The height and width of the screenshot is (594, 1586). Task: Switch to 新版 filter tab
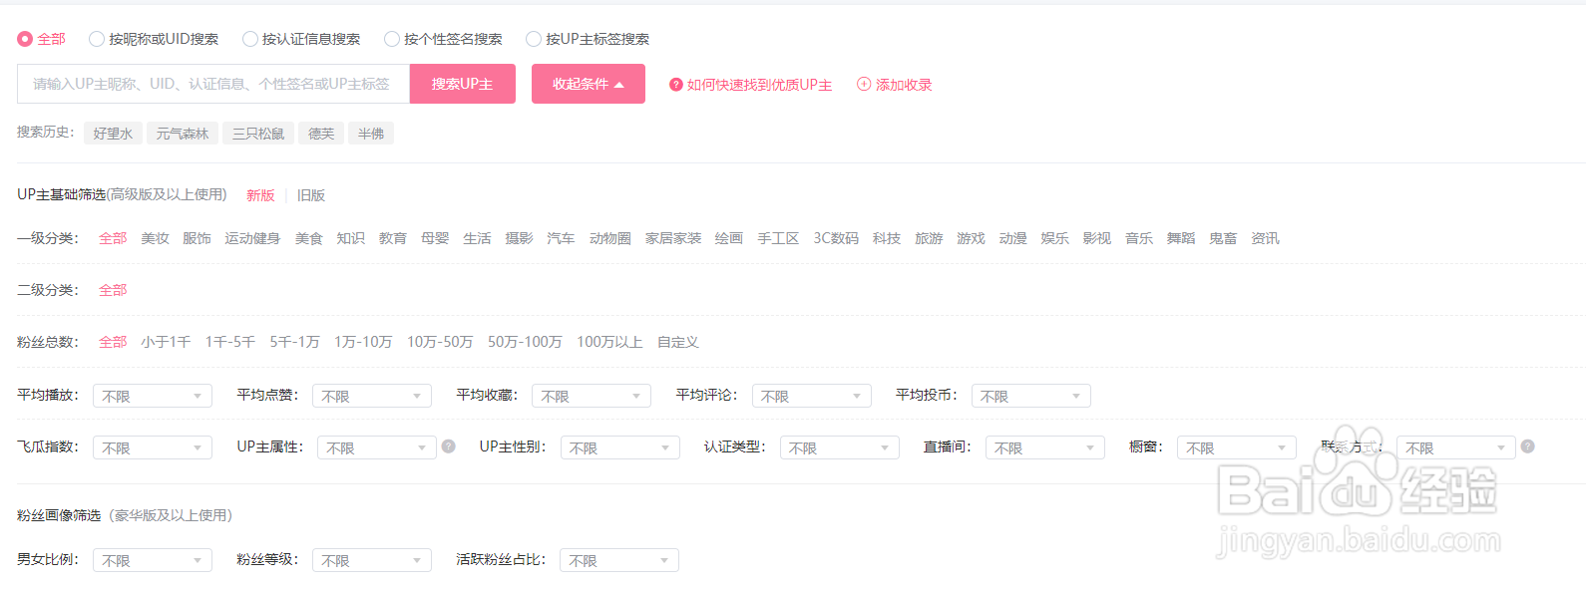click(x=260, y=195)
